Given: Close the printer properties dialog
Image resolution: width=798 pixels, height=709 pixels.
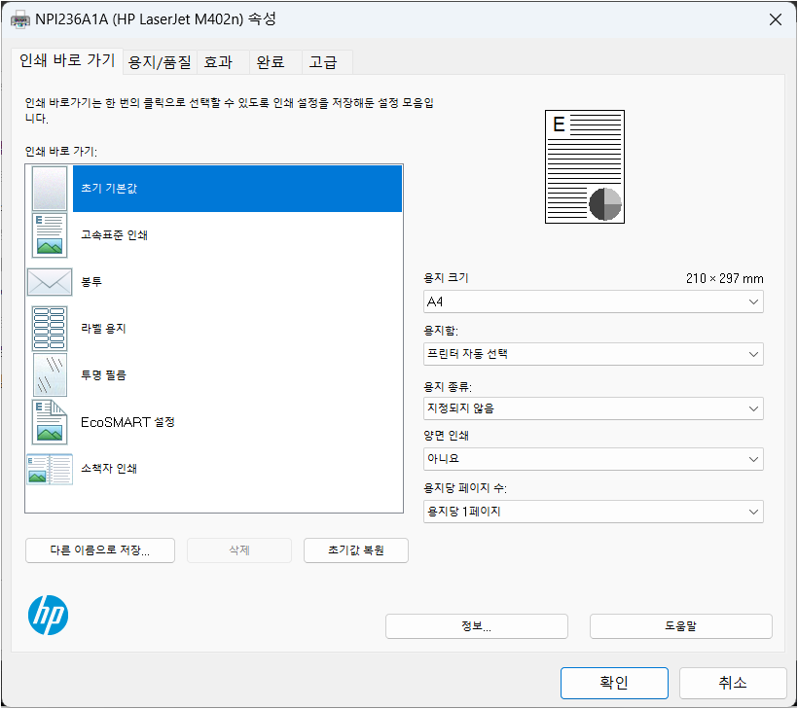Looking at the screenshot, I should 776,19.
